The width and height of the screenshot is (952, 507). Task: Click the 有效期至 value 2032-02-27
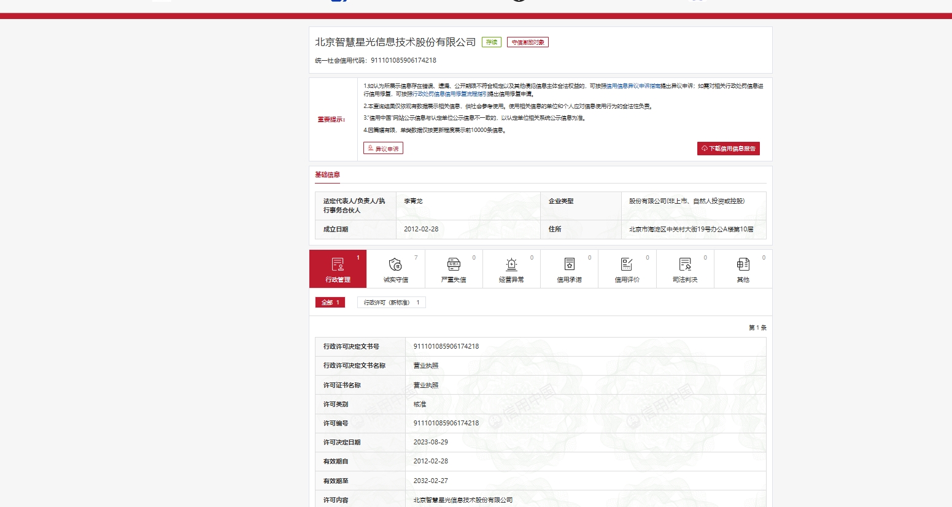pos(431,481)
